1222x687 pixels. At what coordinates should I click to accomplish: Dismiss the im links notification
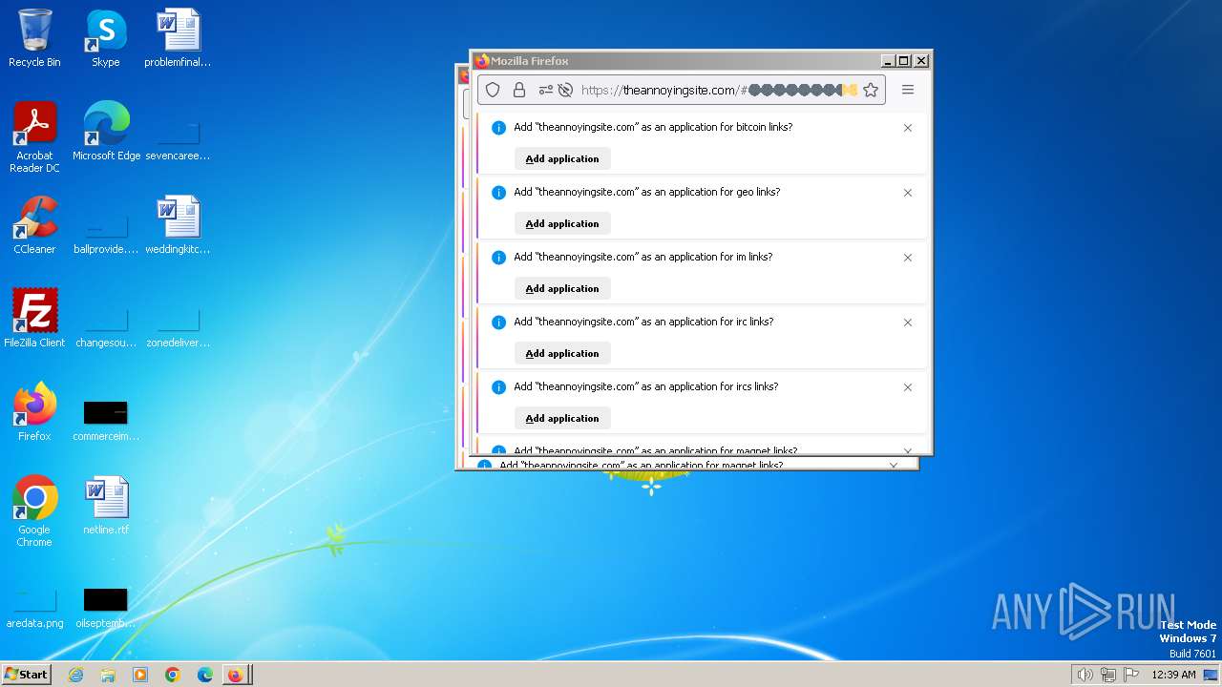(x=908, y=258)
